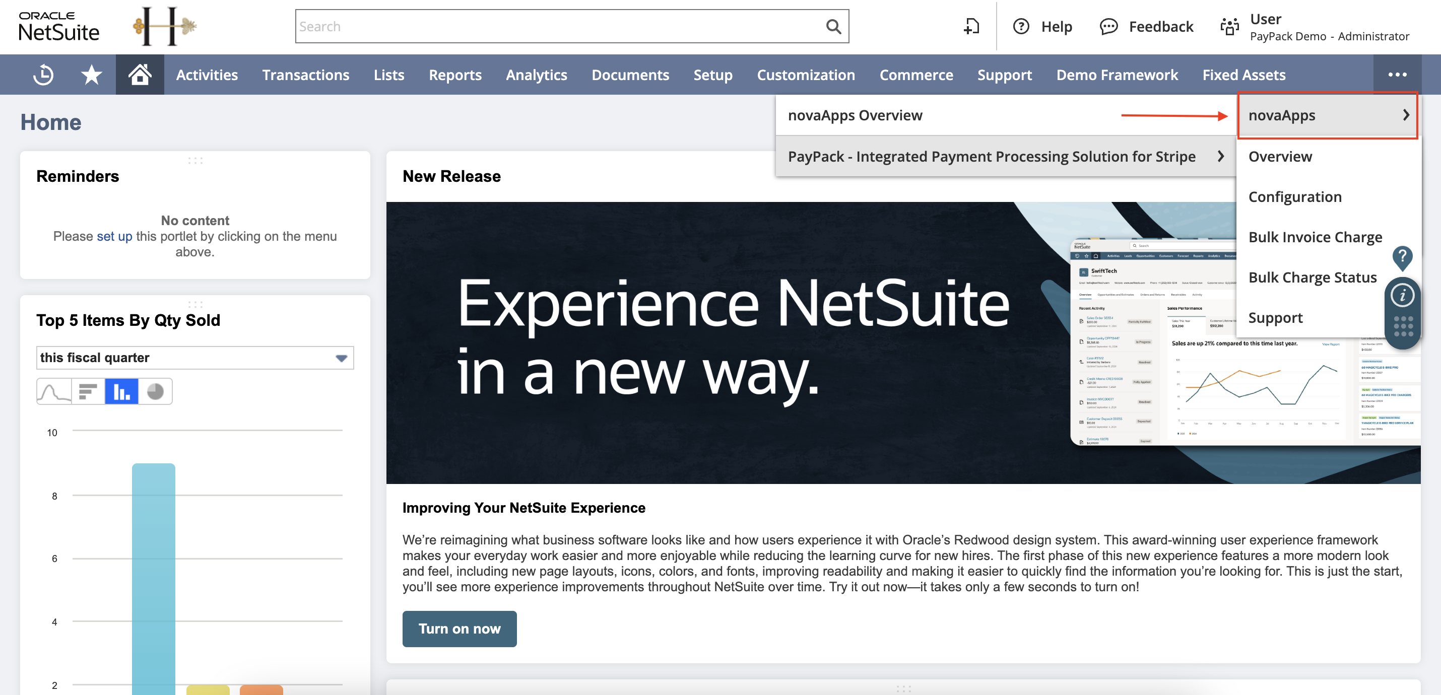The height and width of the screenshot is (695, 1441).
Task: Go to the Home icon tab
Action: pyautogui.click(x=140, y=75)
